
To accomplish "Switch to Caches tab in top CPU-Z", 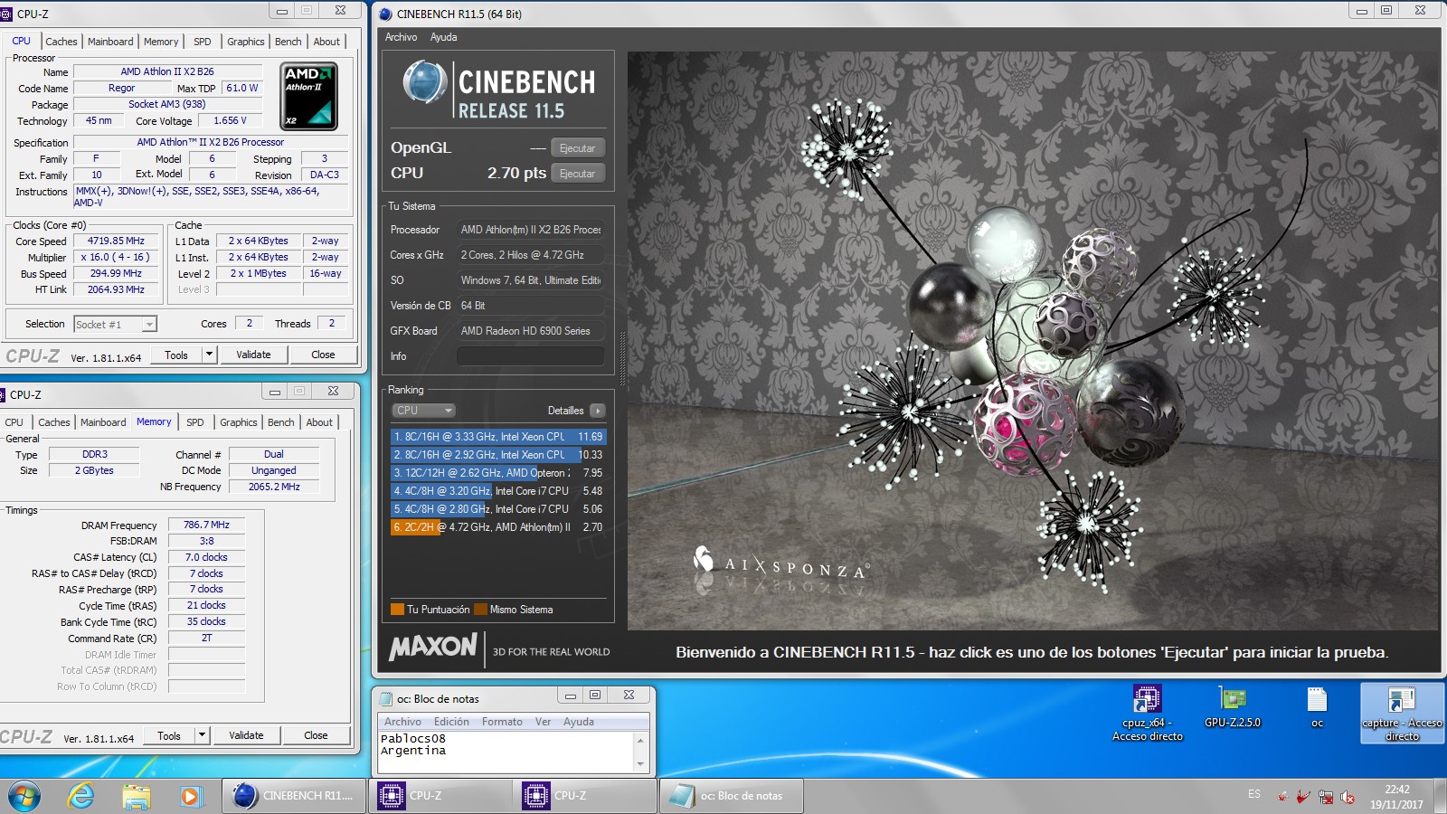I will click(61, 42).
